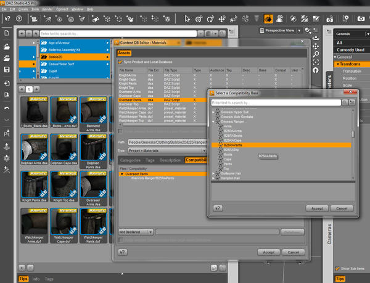Click Accept in Content DB Editor
This screenshot has height=283, width=370.
(x=268, y=252)
